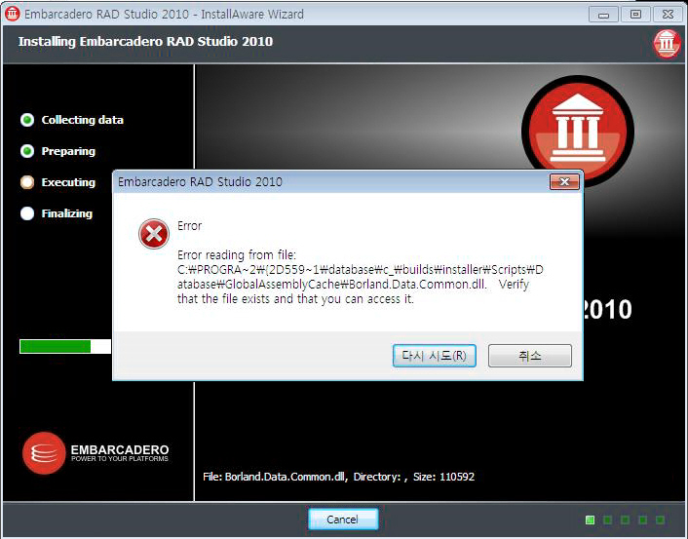
Task: Click the InstallAware Wizard window title bar
Action: point(292,14)
